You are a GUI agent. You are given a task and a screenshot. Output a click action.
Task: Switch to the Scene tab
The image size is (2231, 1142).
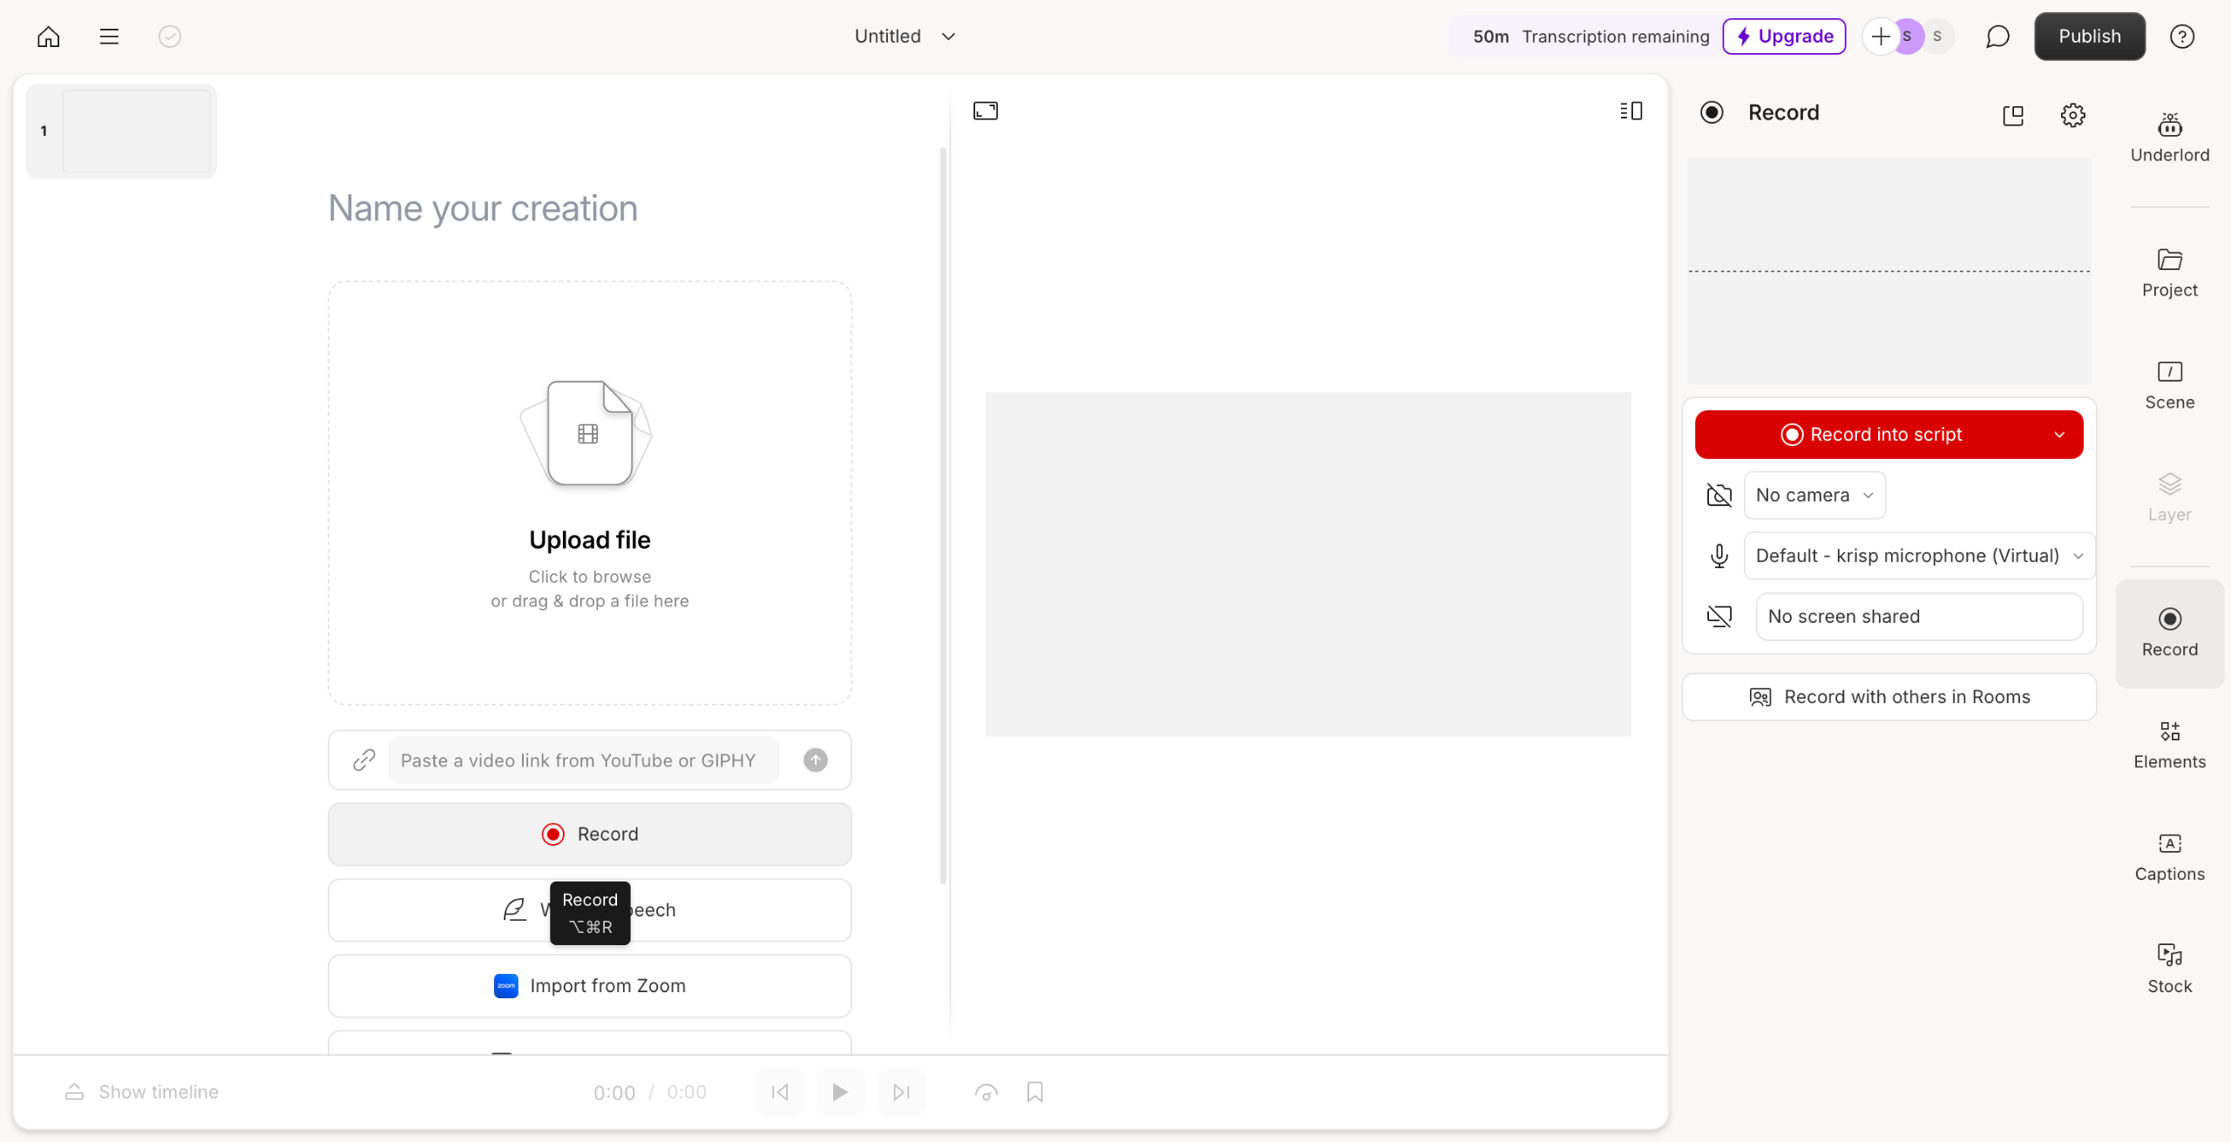pyautogui.click(x=2169, y=384)
